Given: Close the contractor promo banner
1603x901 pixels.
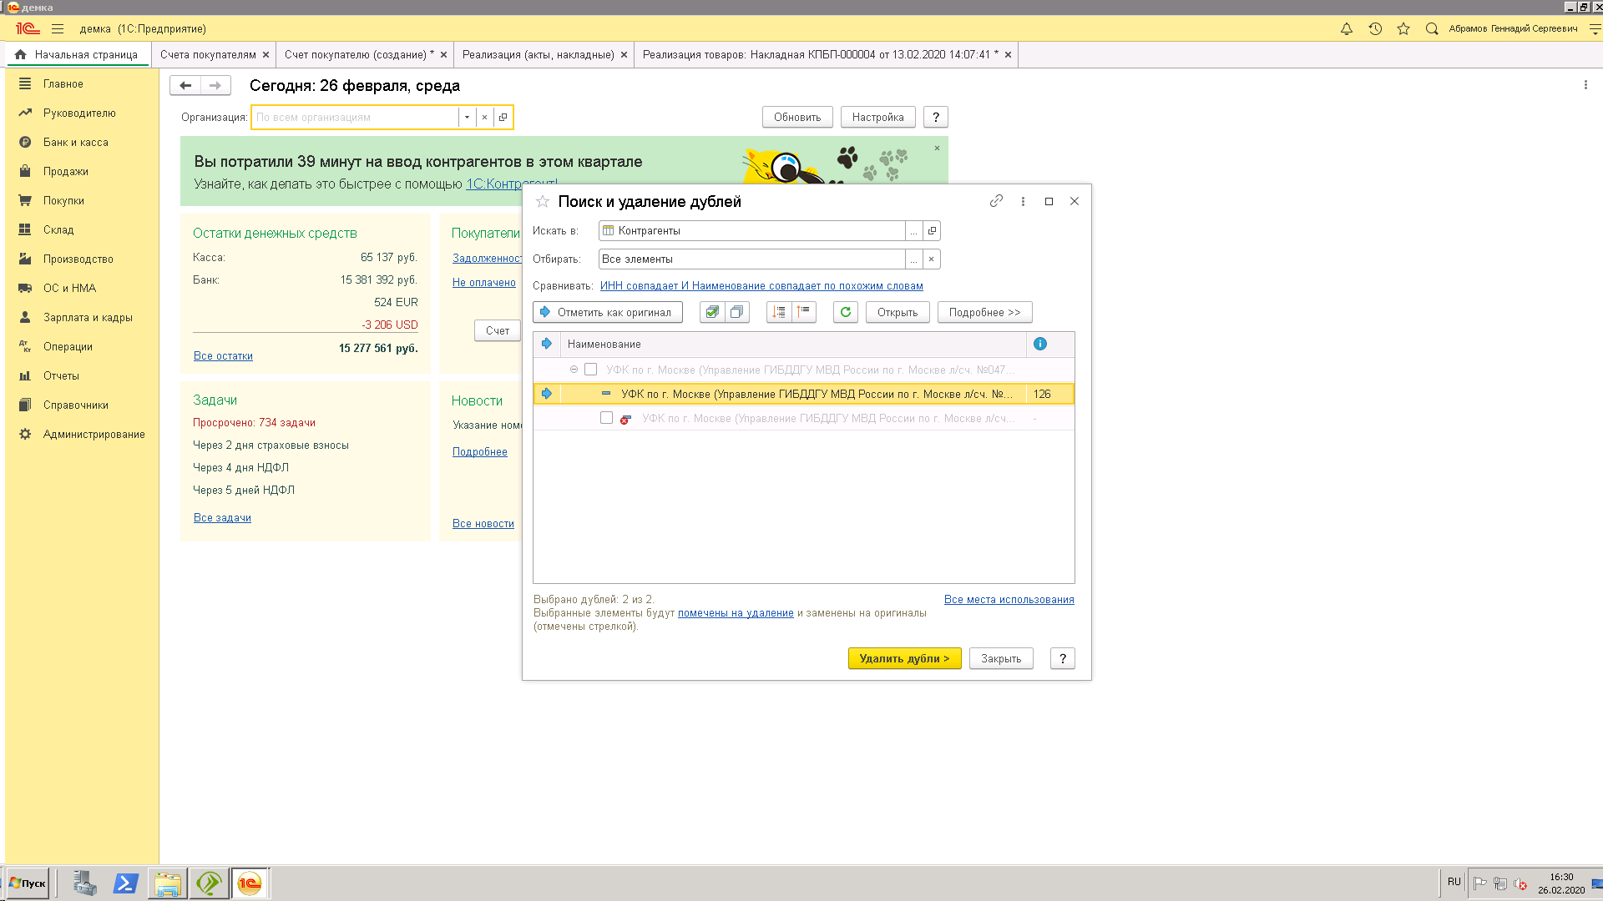Looking at the screenshot, I should 937,148.
